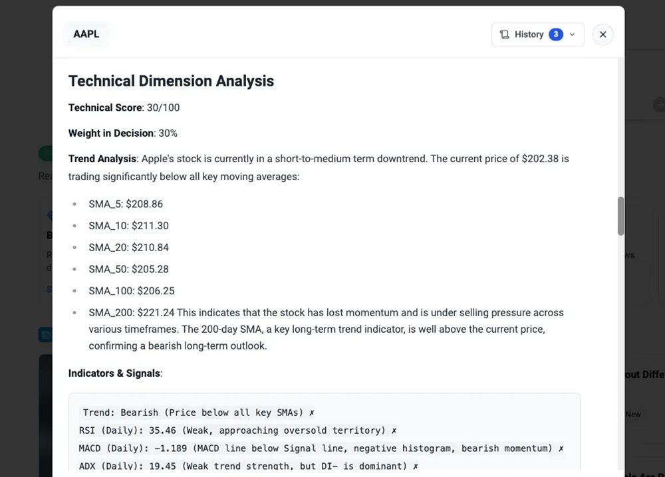The image size is (665, 477).
Task: Expand the History dropdown chevron
Action: pos(573,35)
